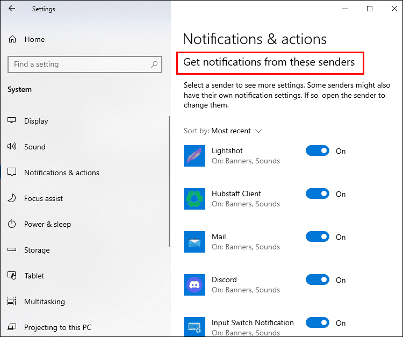403x337 pixels.
Task: Go to Home label in sidebar
Action: pos(35,39)
